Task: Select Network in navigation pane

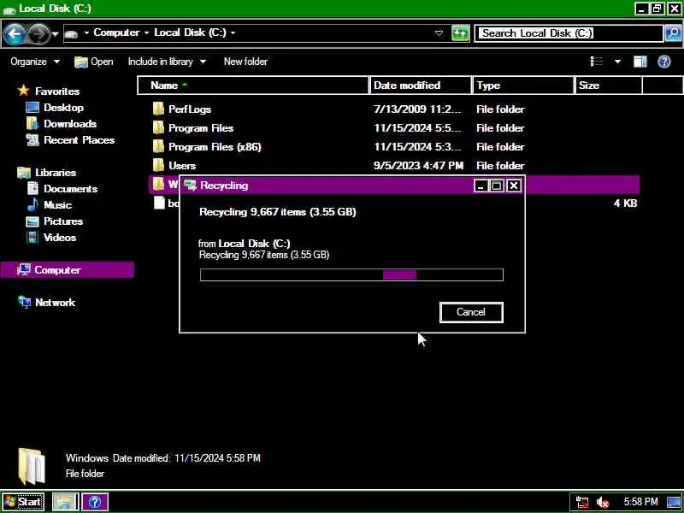Action: 47,303
